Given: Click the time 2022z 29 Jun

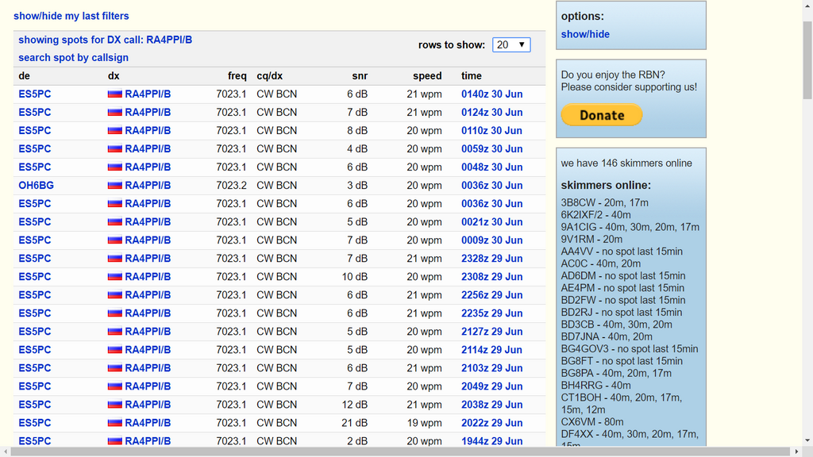Looking at the screenshot, I should 492,423.
